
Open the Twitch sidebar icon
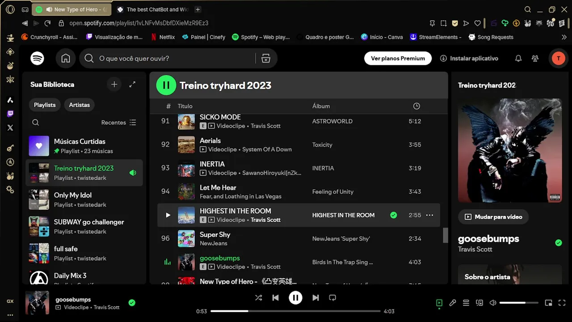click(10, 114)
